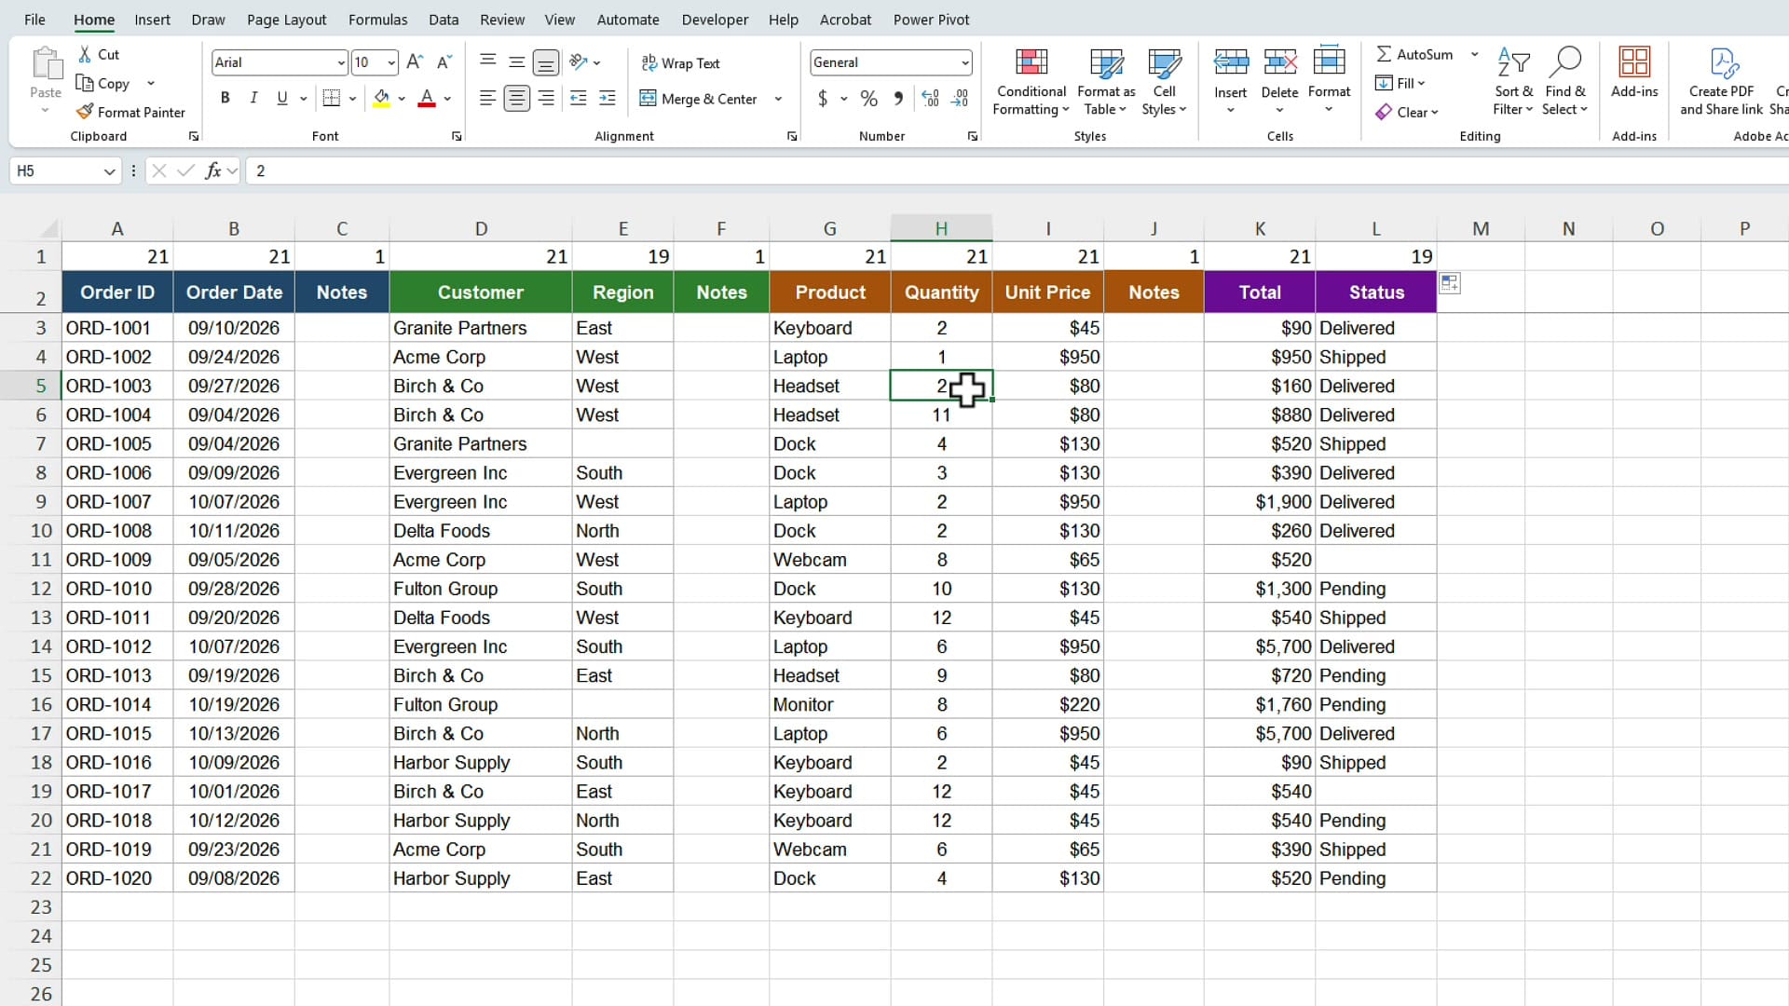Open Insert Function fx button

(213, 170)
